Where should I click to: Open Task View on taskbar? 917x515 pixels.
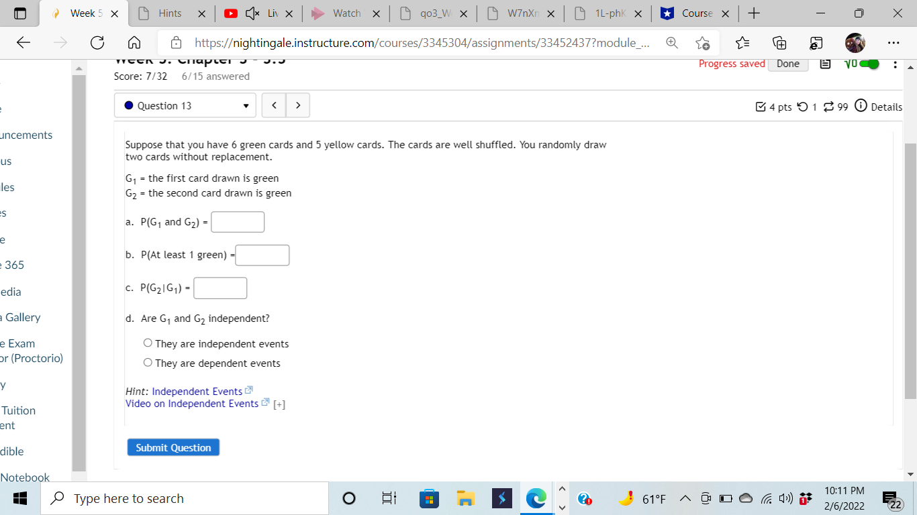point(389,498)
